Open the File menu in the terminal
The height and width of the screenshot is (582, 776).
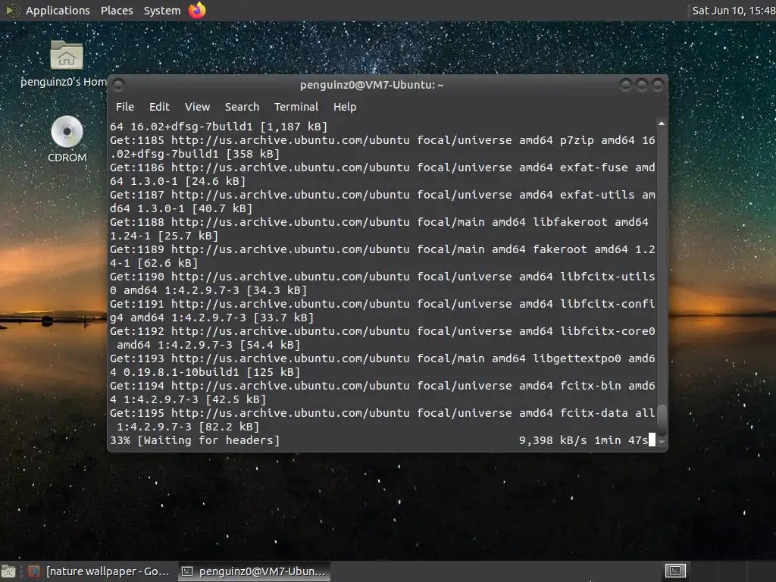click(x=125, y=107)
